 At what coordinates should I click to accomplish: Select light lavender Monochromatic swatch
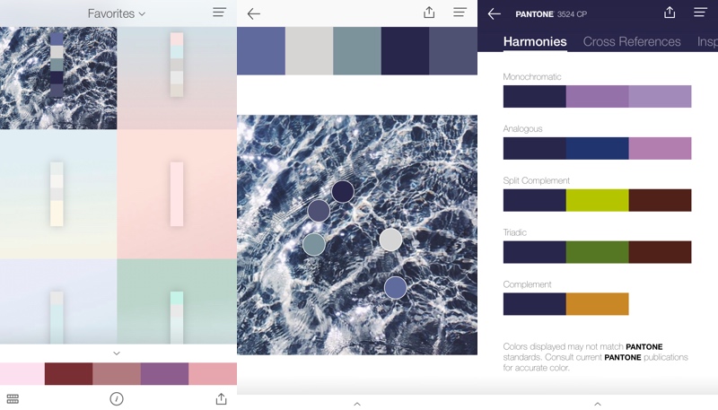[660, 97]
